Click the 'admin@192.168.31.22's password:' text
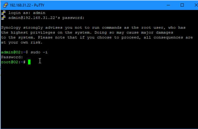Screen dimensions: 198x129 (x=46, y=18)
